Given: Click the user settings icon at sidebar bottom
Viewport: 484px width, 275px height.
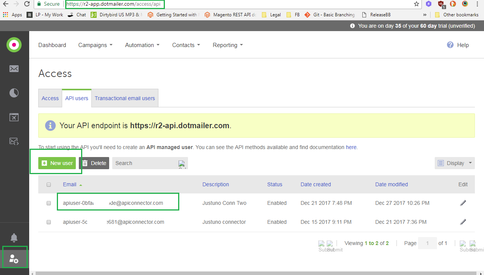Looking at the screenshot, I should (x=14, y=258).
